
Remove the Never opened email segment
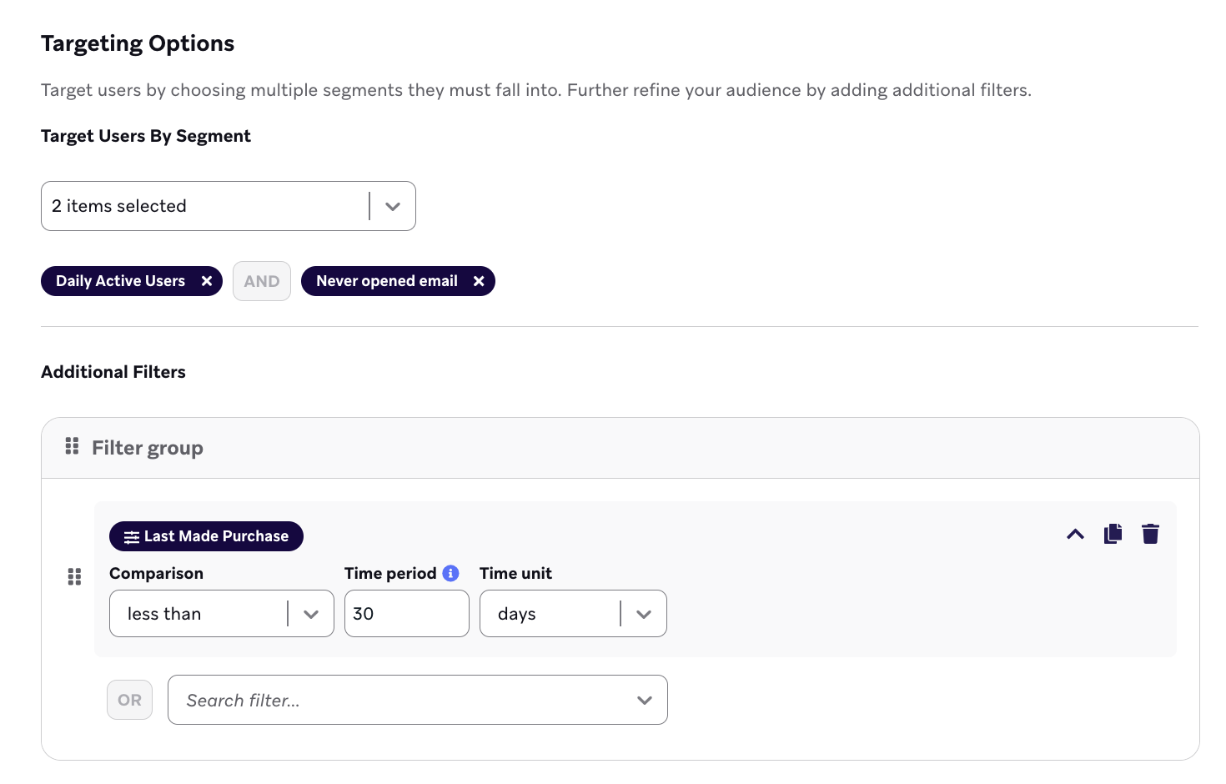click(479, 281)
